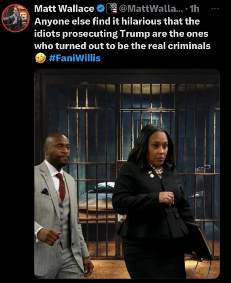Open the #FaniWillis hashtag
231x283 pixels.
(75, 58)
